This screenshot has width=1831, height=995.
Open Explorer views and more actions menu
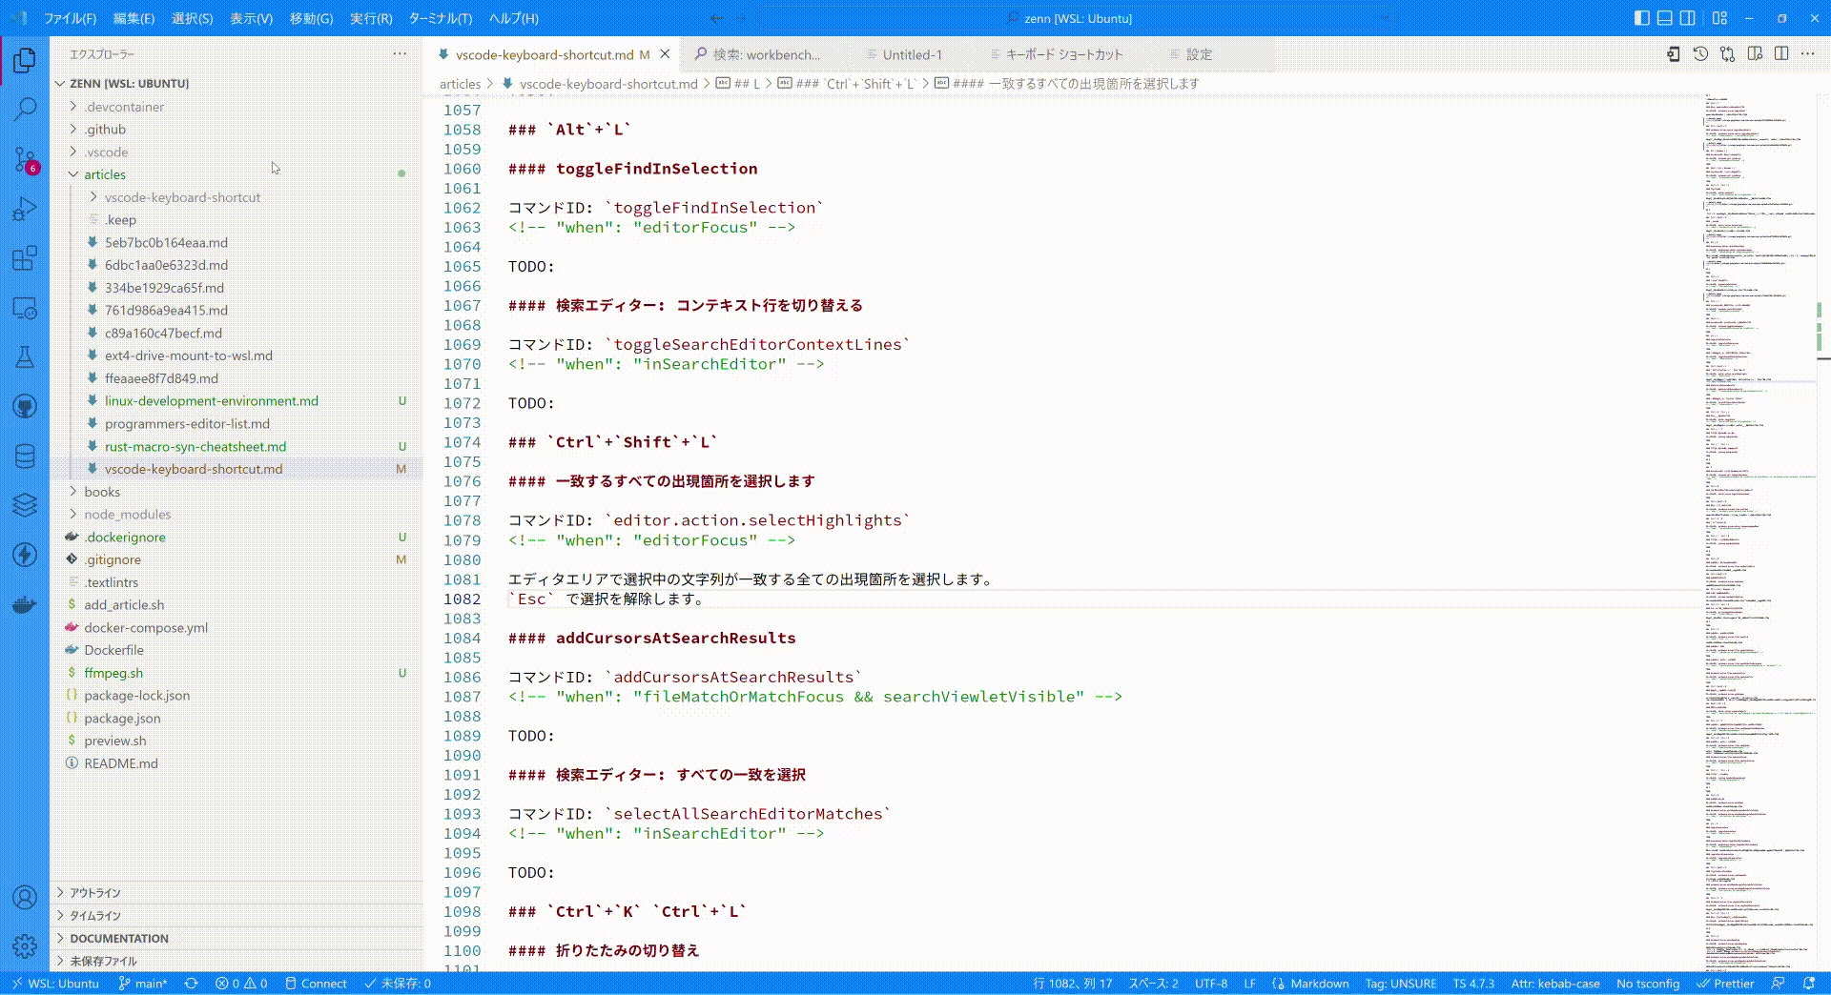pos(400,54)
